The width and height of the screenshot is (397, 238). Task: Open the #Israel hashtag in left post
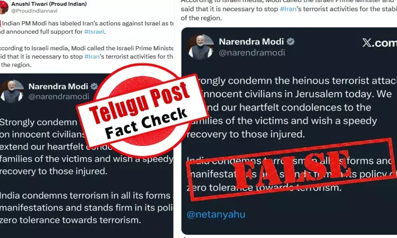[94, 32]
